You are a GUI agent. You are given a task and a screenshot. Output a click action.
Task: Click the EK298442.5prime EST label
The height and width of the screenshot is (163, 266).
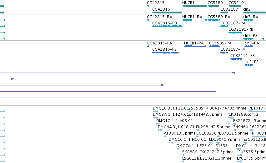pyautogui.click(x=213, y=127)
